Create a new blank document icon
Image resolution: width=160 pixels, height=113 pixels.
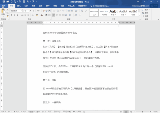click(11, 1)
